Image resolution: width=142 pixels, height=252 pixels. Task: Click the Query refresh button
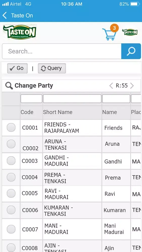click(52, 68)
